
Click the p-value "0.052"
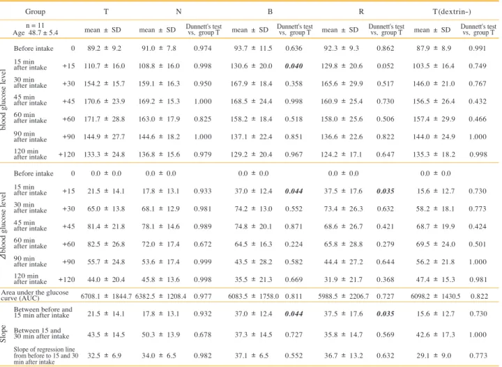[385, 66]
